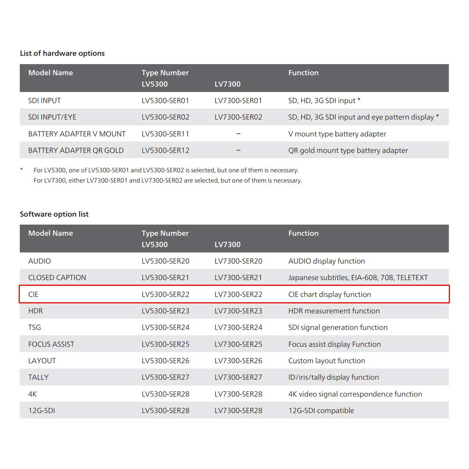Image resolution: width=469 pixels, height=469 pixels.
Task: Click Function header in hardware table
Action: [303, 73]
